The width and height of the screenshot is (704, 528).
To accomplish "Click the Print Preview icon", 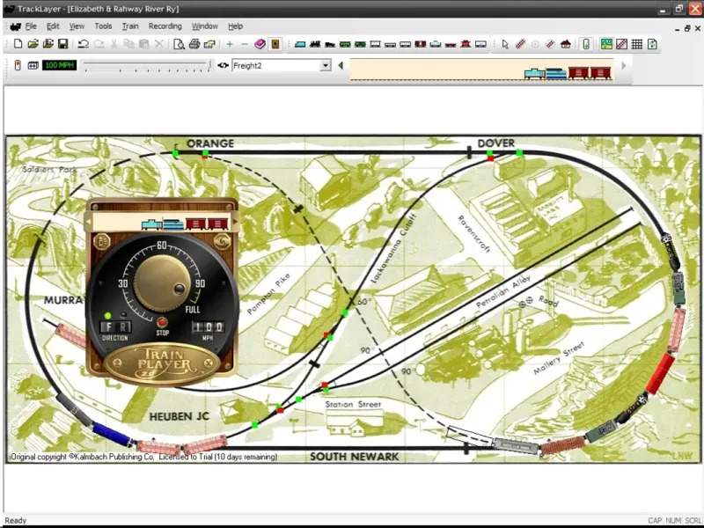I will 179,44.
